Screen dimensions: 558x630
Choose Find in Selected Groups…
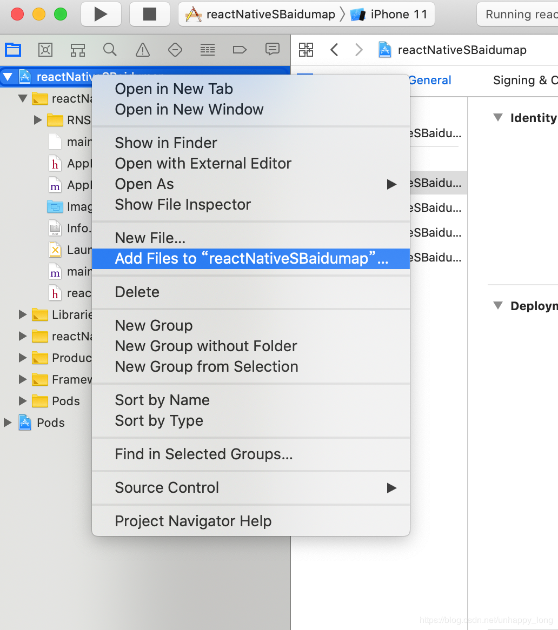(x=251, y=454)
